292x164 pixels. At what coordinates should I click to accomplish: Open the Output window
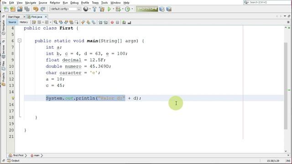tap(13, 160)
